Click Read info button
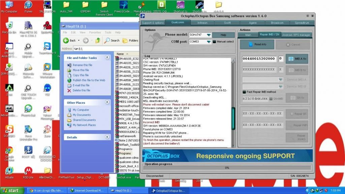This screenshot has height=194, width=345. (257, 44)
